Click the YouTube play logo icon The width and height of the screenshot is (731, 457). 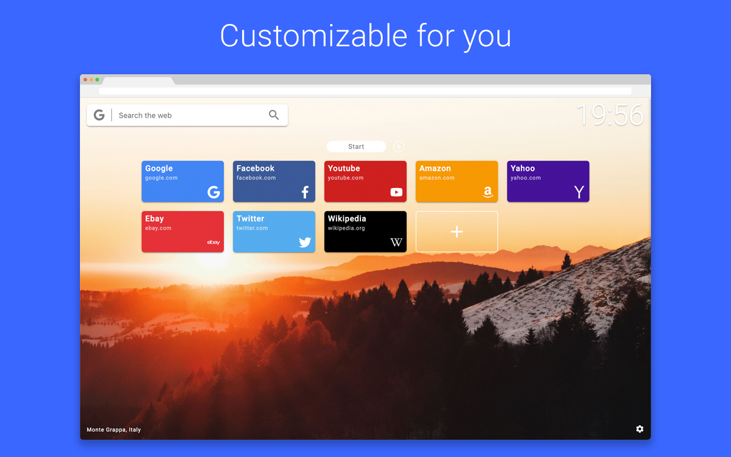[x=396, y=193]
